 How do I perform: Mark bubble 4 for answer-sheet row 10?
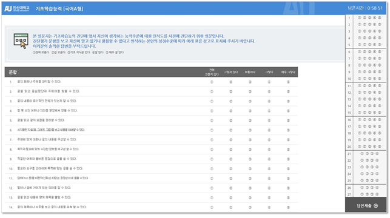375,79
